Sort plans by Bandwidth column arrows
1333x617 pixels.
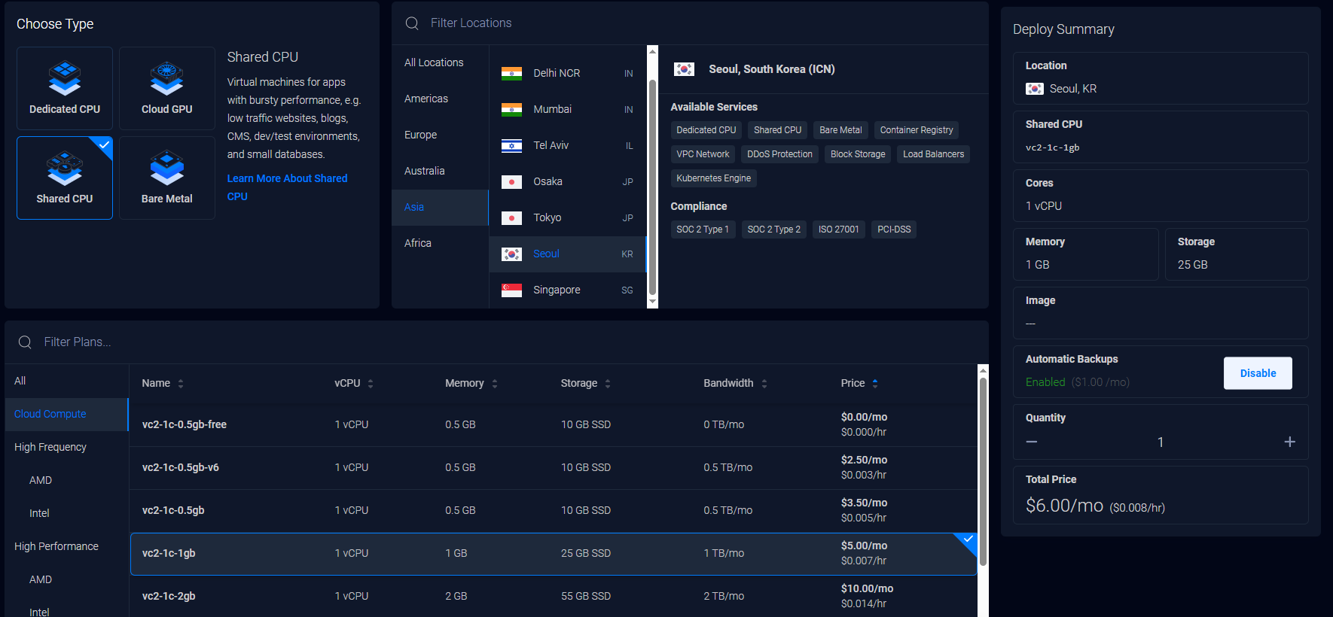pyautogui.click(x=764, y=384)
